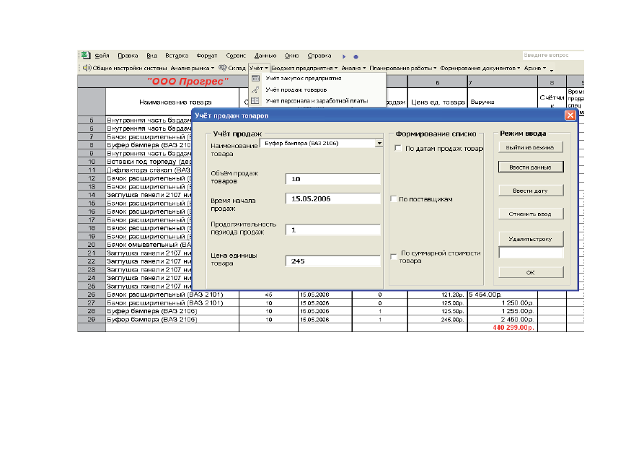Image resolution: width=644 pixels, height=454 pixels.
Task: Click the Буфер бампера (ВАЗ 2106) cell in row 28
Action: [x=172, y=311]
